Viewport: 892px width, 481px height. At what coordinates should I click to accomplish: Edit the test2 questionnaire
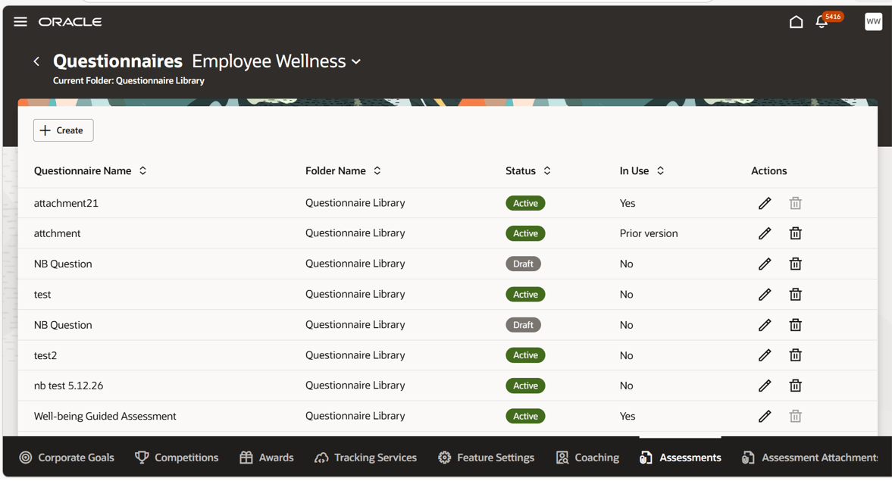[x=765, y=355]
